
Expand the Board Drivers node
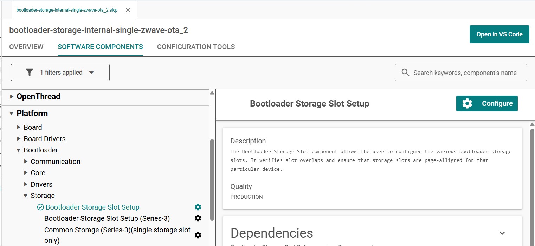(19, 139)
